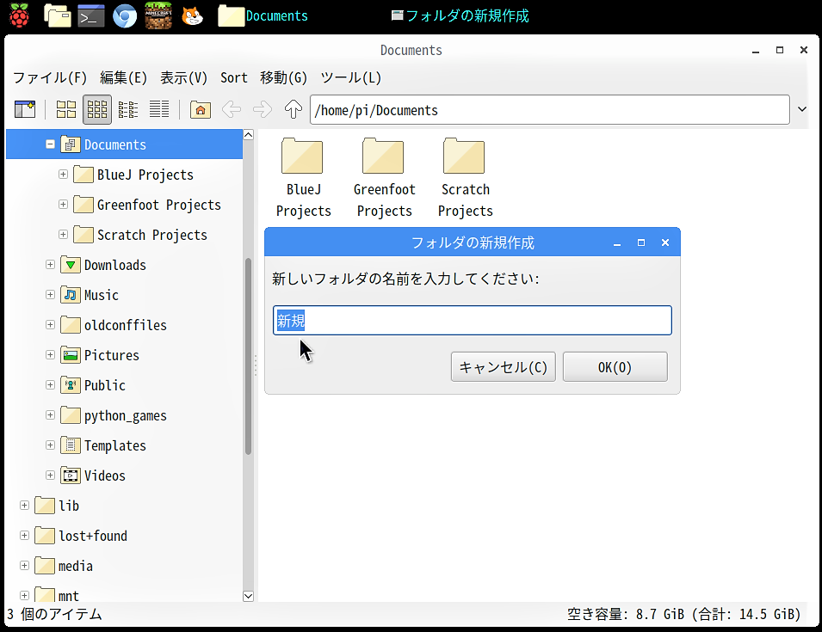Click the sidebar vertical scrollbar thumb

click(x=248, y=356)
